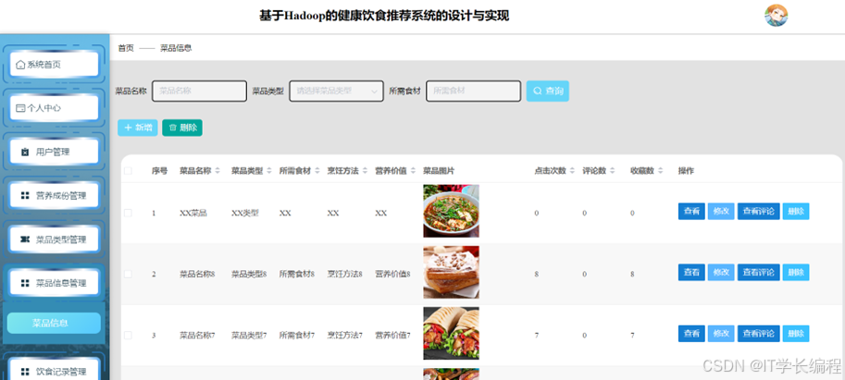Check the row for 菜品名称7
The width and height of the screenshot is (845, 380).
pyautogui.click(x=128, y=335)
